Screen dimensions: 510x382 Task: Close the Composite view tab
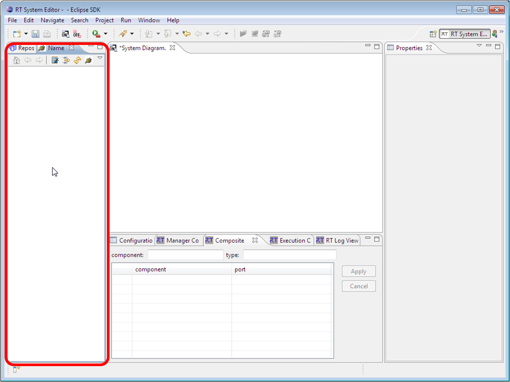pyautogui.click(x=255, y=240)
